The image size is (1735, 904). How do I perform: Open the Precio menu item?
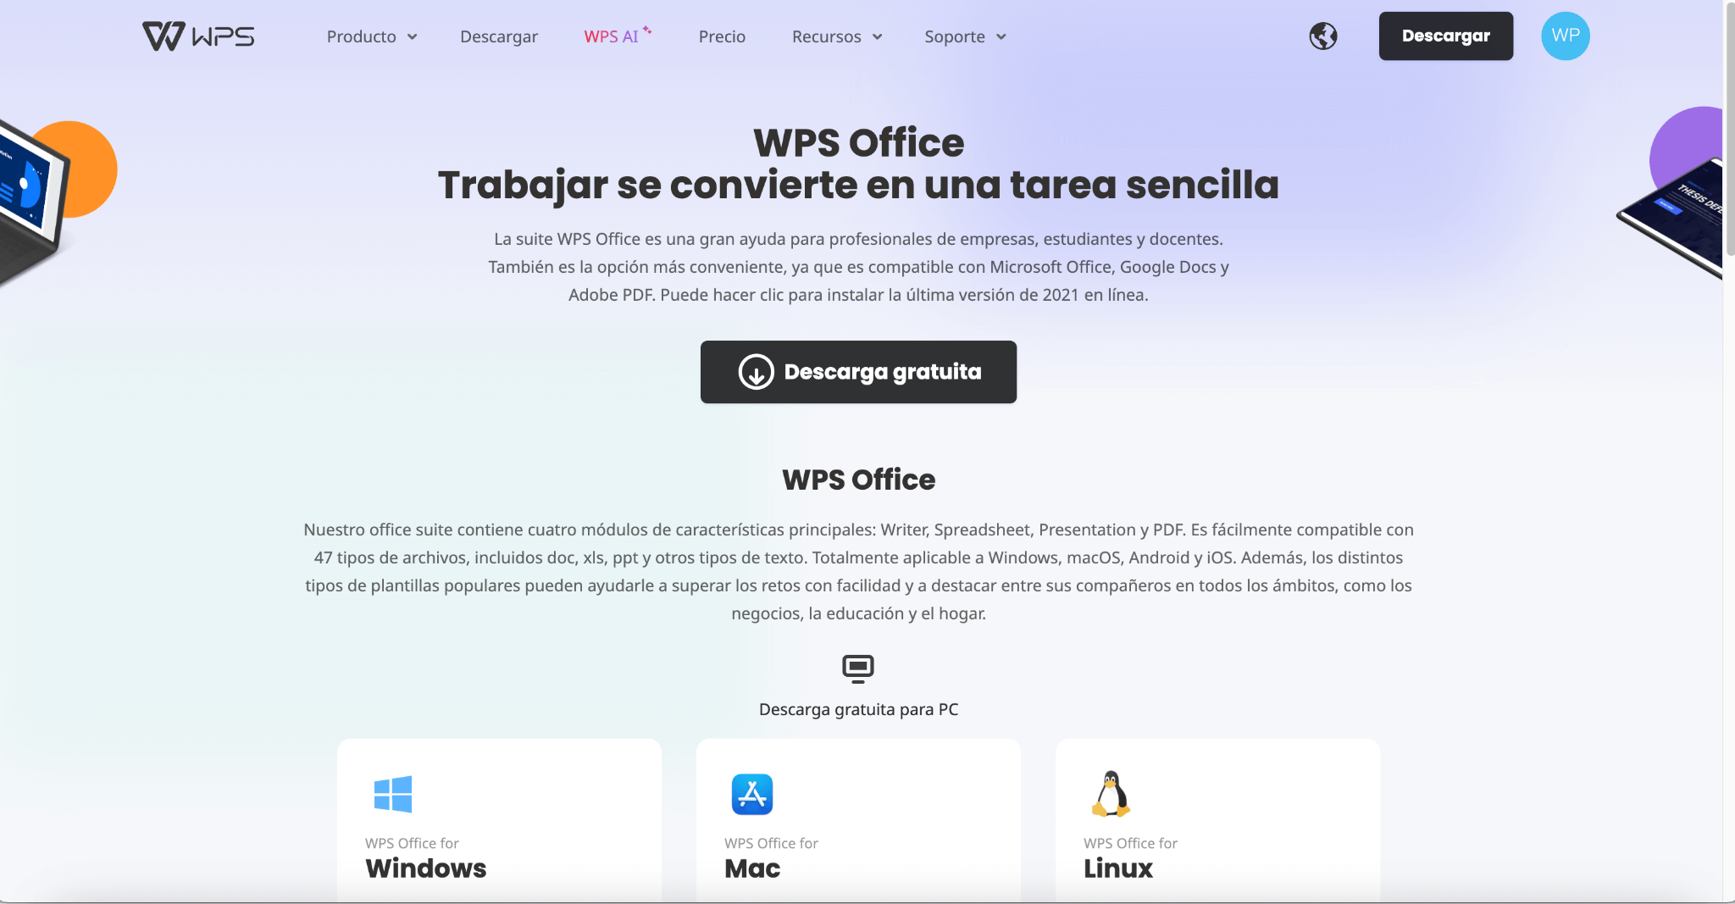click(x=722, y=36)
